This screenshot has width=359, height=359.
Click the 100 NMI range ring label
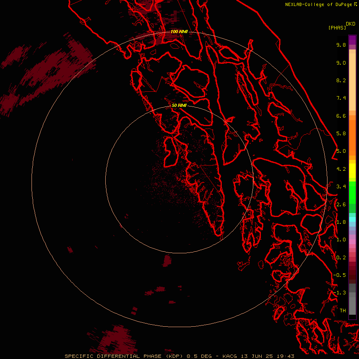click(179, 32)
